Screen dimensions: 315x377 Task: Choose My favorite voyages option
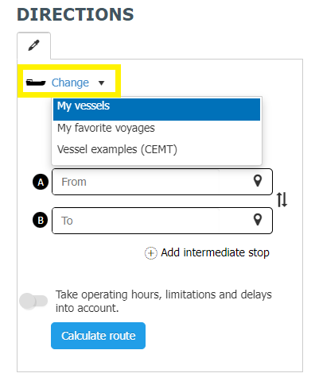(x=157, y=128)
